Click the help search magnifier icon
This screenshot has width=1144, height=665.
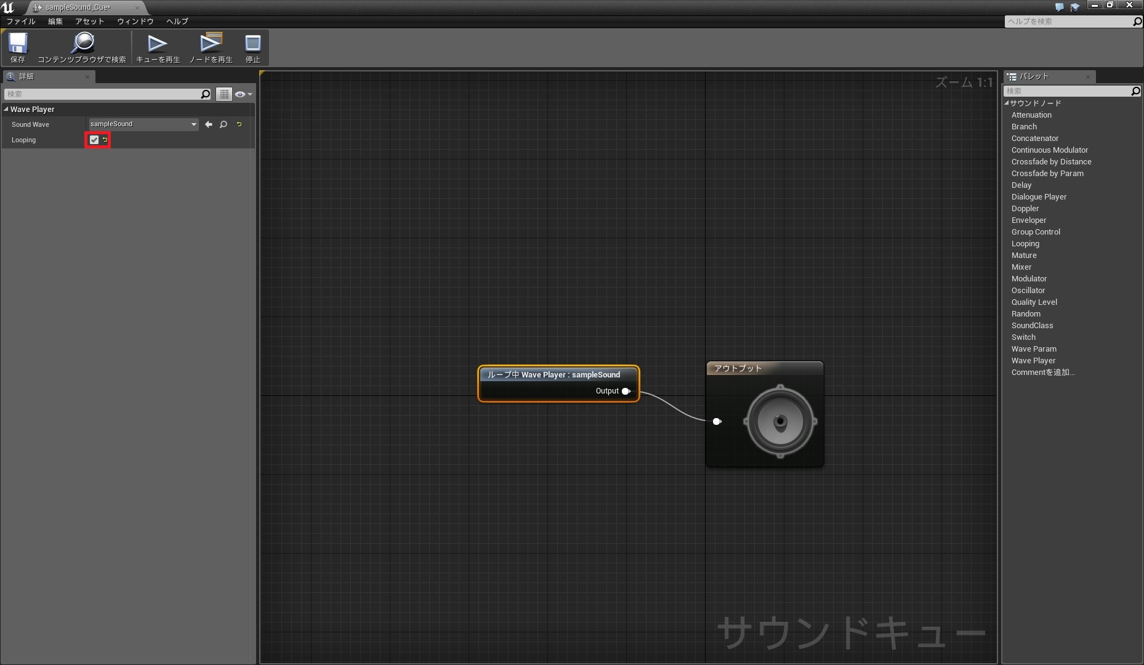click(1137, 22)
